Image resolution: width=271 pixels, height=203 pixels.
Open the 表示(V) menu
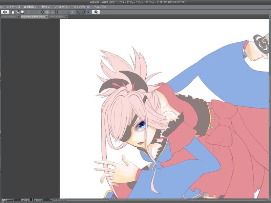click(46, 7)
